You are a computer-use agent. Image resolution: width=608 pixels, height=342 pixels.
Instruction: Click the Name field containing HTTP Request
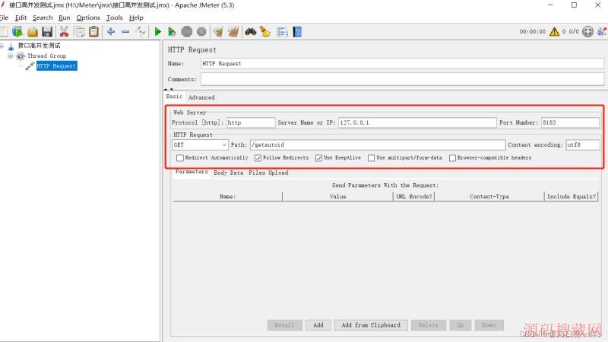(402, 64)
